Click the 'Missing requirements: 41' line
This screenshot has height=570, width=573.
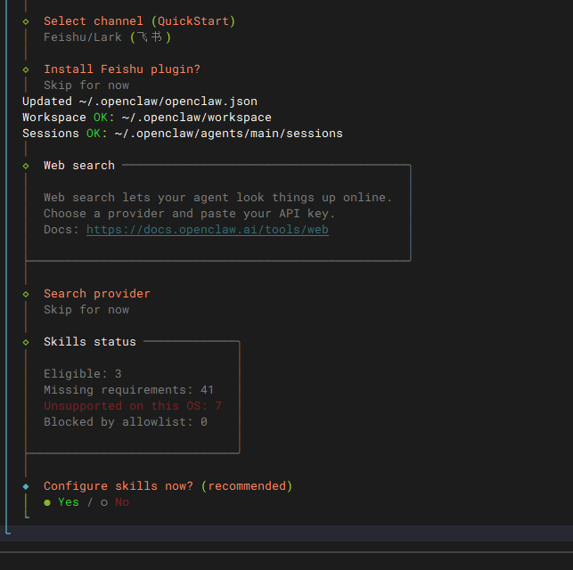pos(128,390)
